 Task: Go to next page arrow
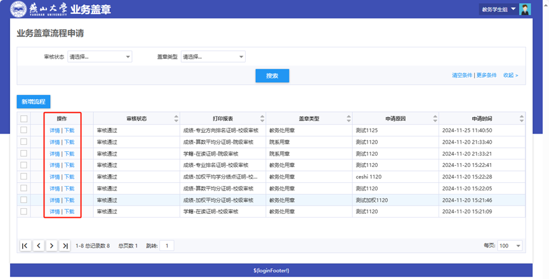click(52, 245)
